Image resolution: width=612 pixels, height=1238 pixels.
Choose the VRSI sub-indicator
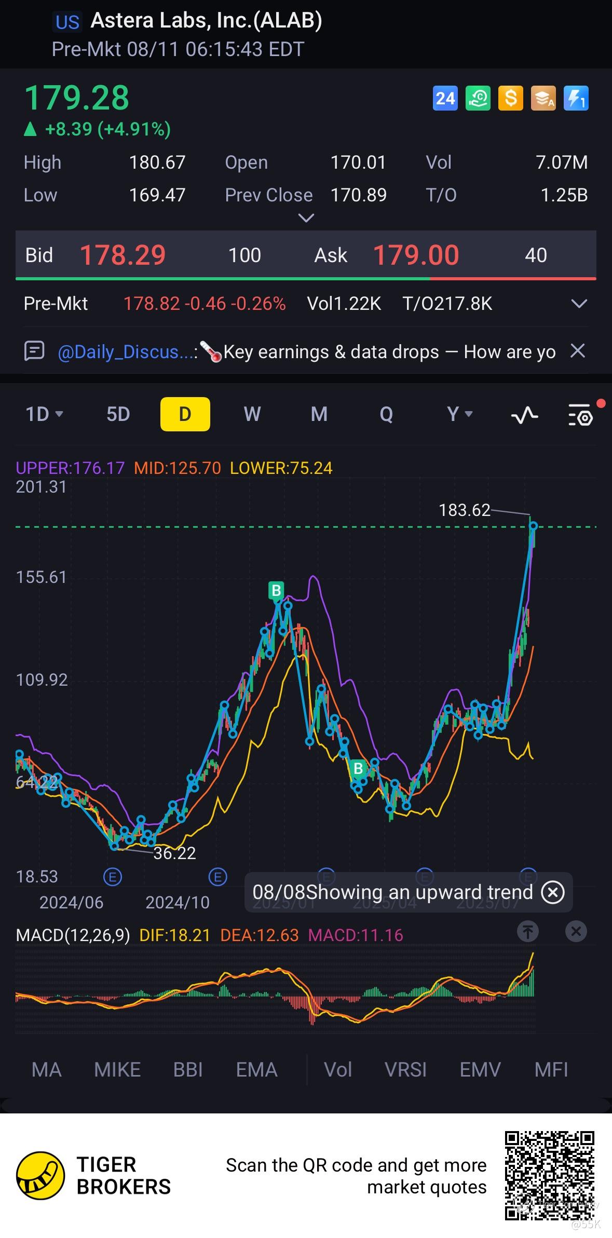(x=405, y=1070)
